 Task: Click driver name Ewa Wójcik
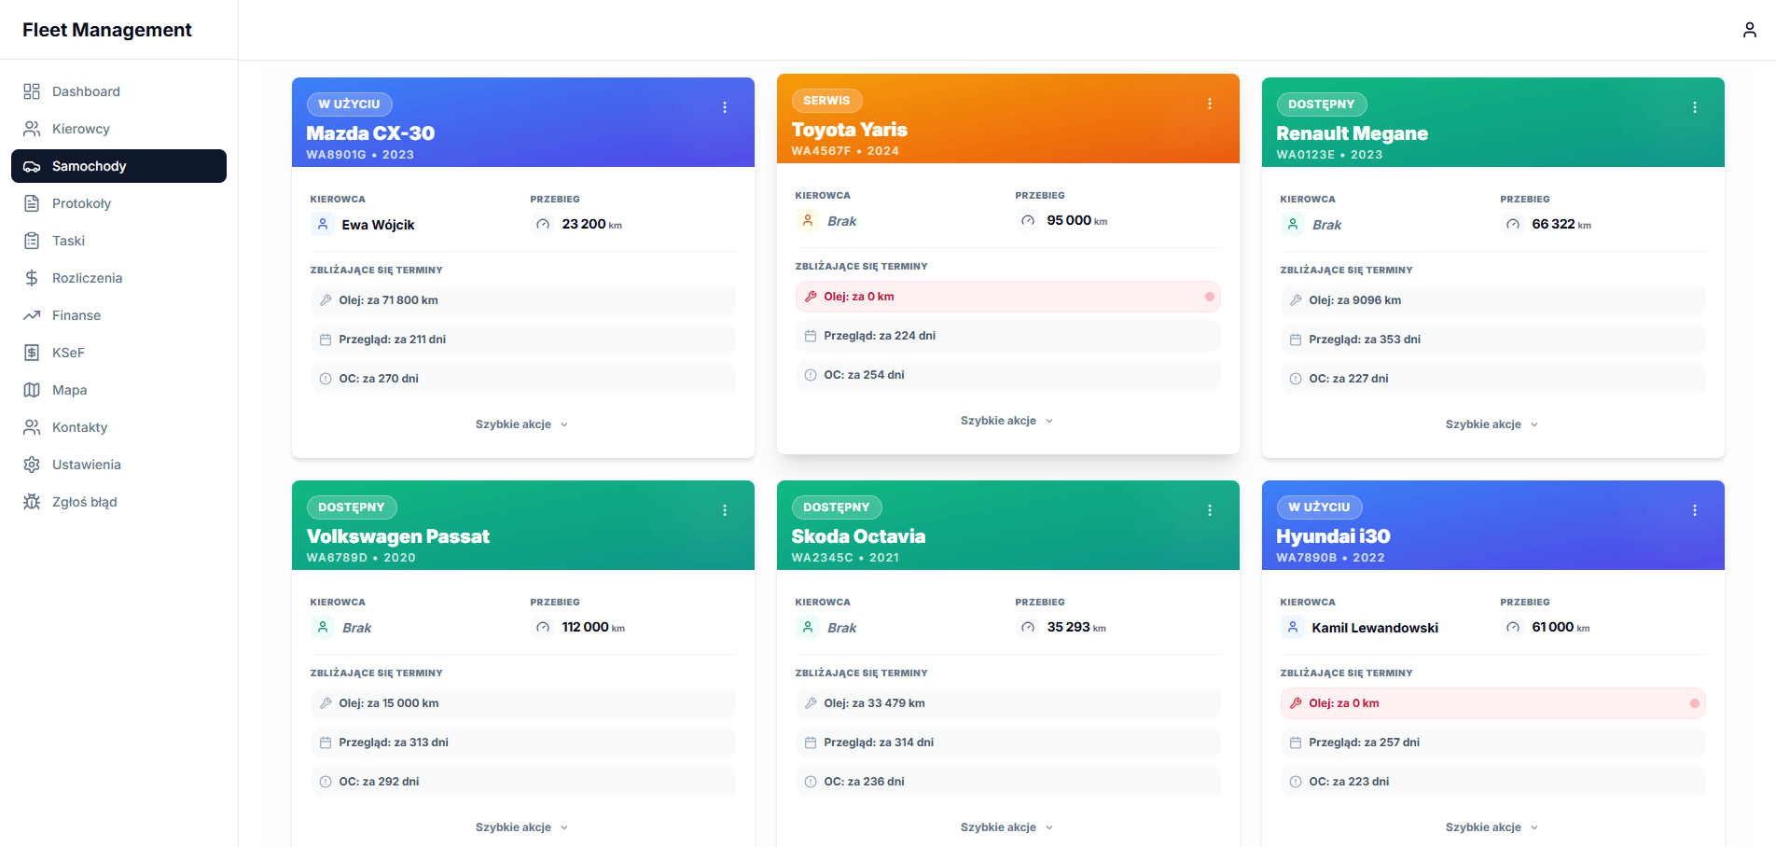[378, 225]
